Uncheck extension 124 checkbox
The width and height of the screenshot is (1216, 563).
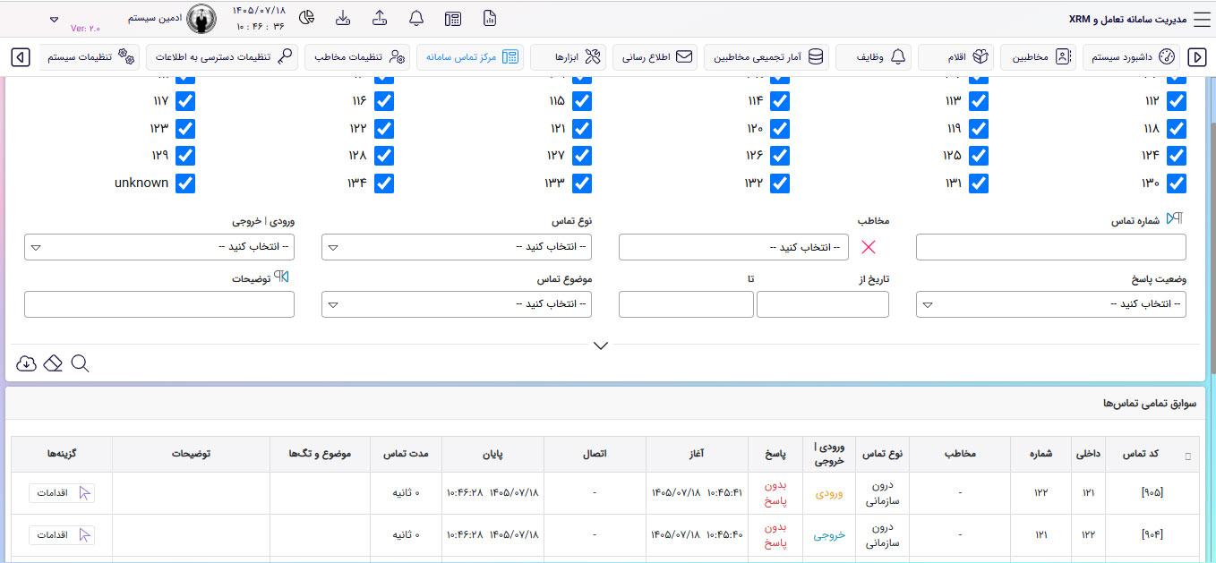tap(1177, 156)
